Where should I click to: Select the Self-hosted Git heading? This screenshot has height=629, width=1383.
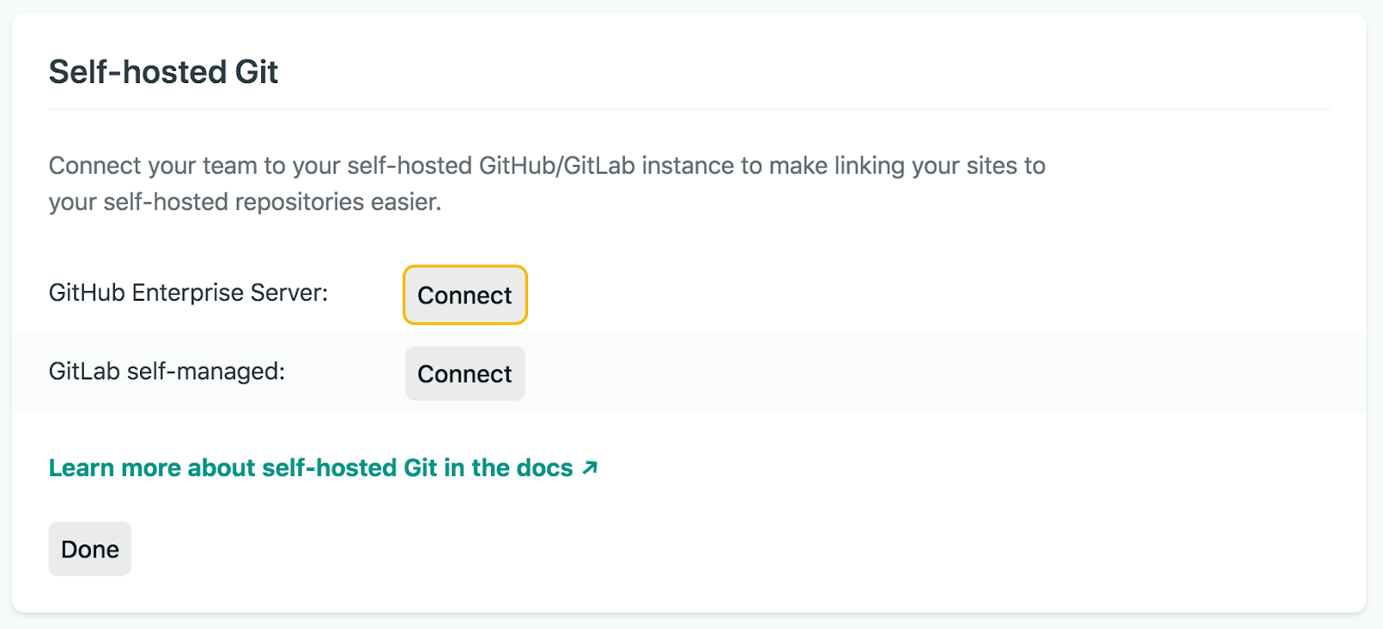pos(163,72)
